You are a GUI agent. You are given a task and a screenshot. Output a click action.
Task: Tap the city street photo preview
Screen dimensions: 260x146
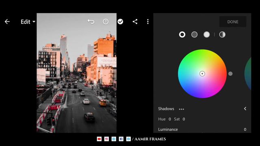click(77, 73)
